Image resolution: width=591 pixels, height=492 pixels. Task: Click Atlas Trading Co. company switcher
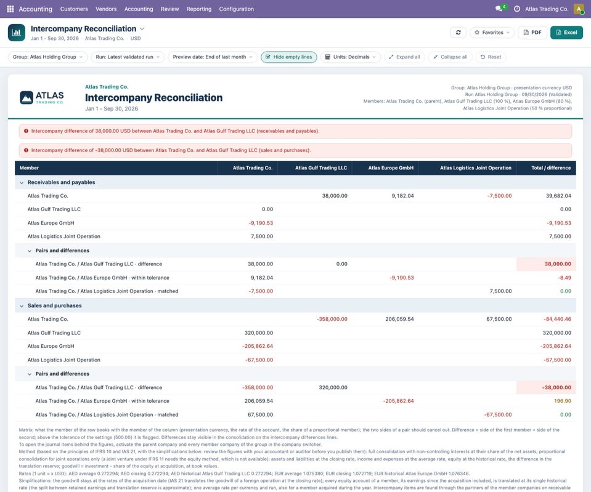547,9
